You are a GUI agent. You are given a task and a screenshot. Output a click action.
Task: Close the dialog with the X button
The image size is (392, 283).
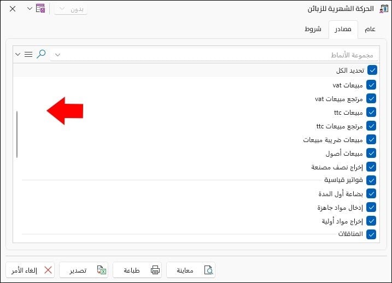[x=13, y=9]
